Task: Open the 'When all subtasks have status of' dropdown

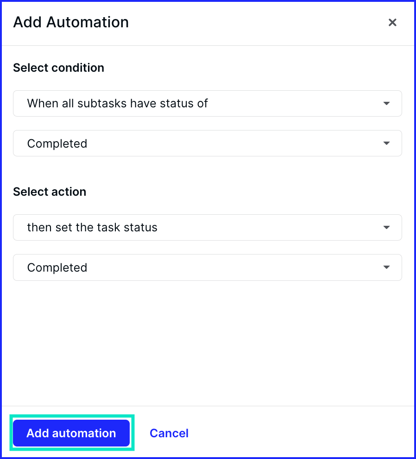Action: click(207, 103)
